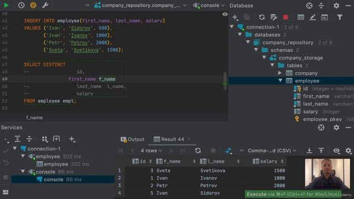Select the Result 44 tab

point(169,139)
